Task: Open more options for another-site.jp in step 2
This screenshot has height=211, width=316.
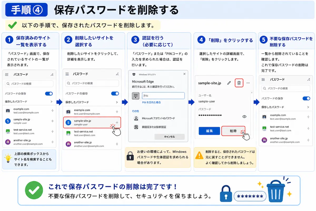Action: click(117, 144)
